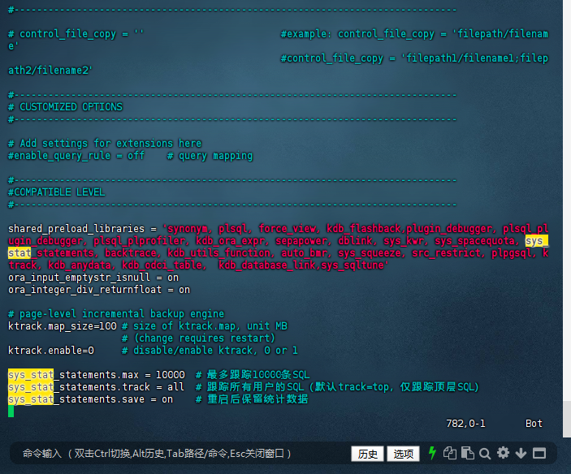Click the 'ora_integer_div_returnfloat = on' line
The image size is (571, 474).
pyautogui.click(x=99, y=290)
